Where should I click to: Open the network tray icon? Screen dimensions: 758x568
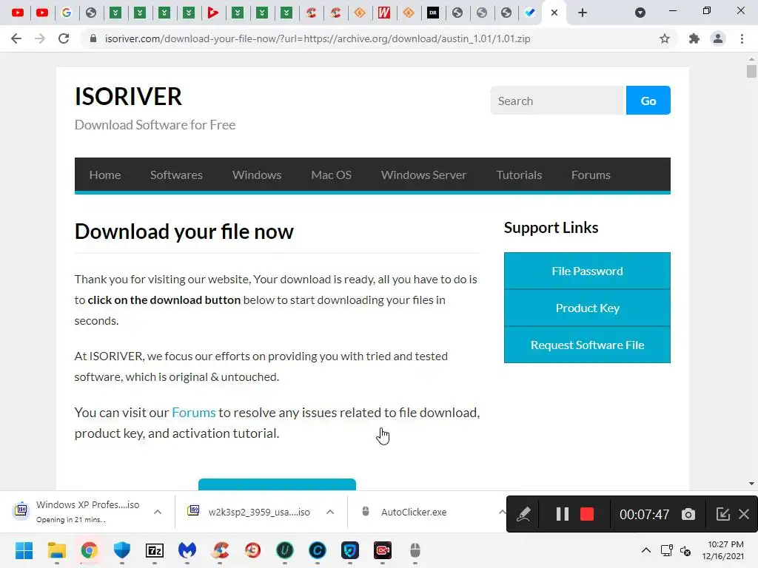click(x=667, y=550)
